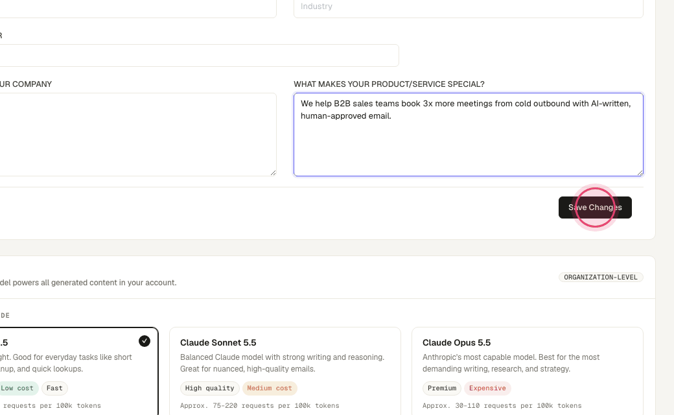674x415 pixels.
Task: Select the Claude Sonnet 5.5 model card
Action: [285, 371]
